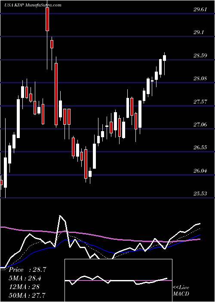Click the 12MA : 28 readout
The height and width of the screenshot is (302, 215).
[24, 286]
